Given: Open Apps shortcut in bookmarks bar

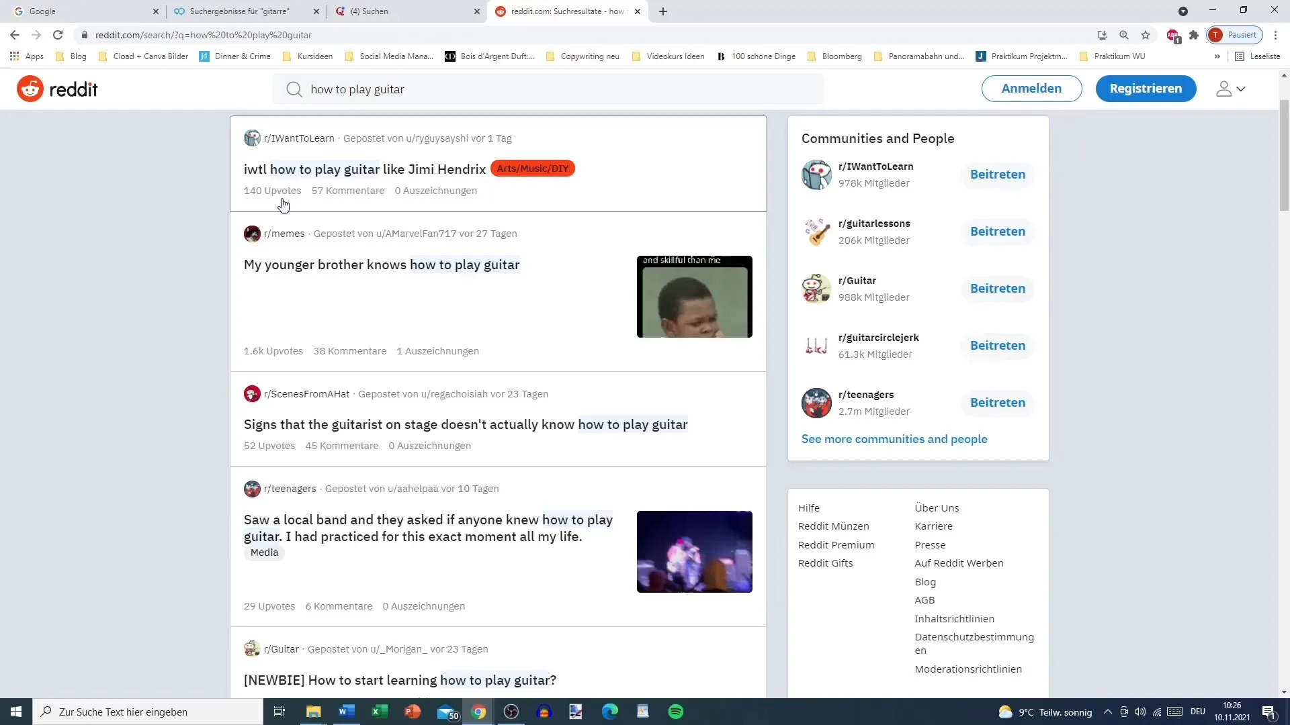Looking at the screenshot, I should (x=27, y=56).
